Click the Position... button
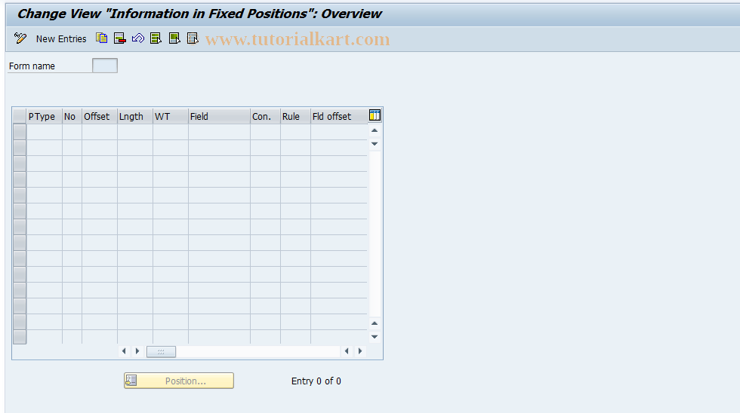The image size is (740, 413). 179,381
